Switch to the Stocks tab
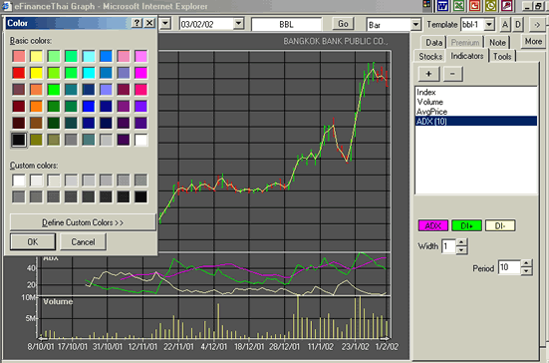 coord(430,57)
